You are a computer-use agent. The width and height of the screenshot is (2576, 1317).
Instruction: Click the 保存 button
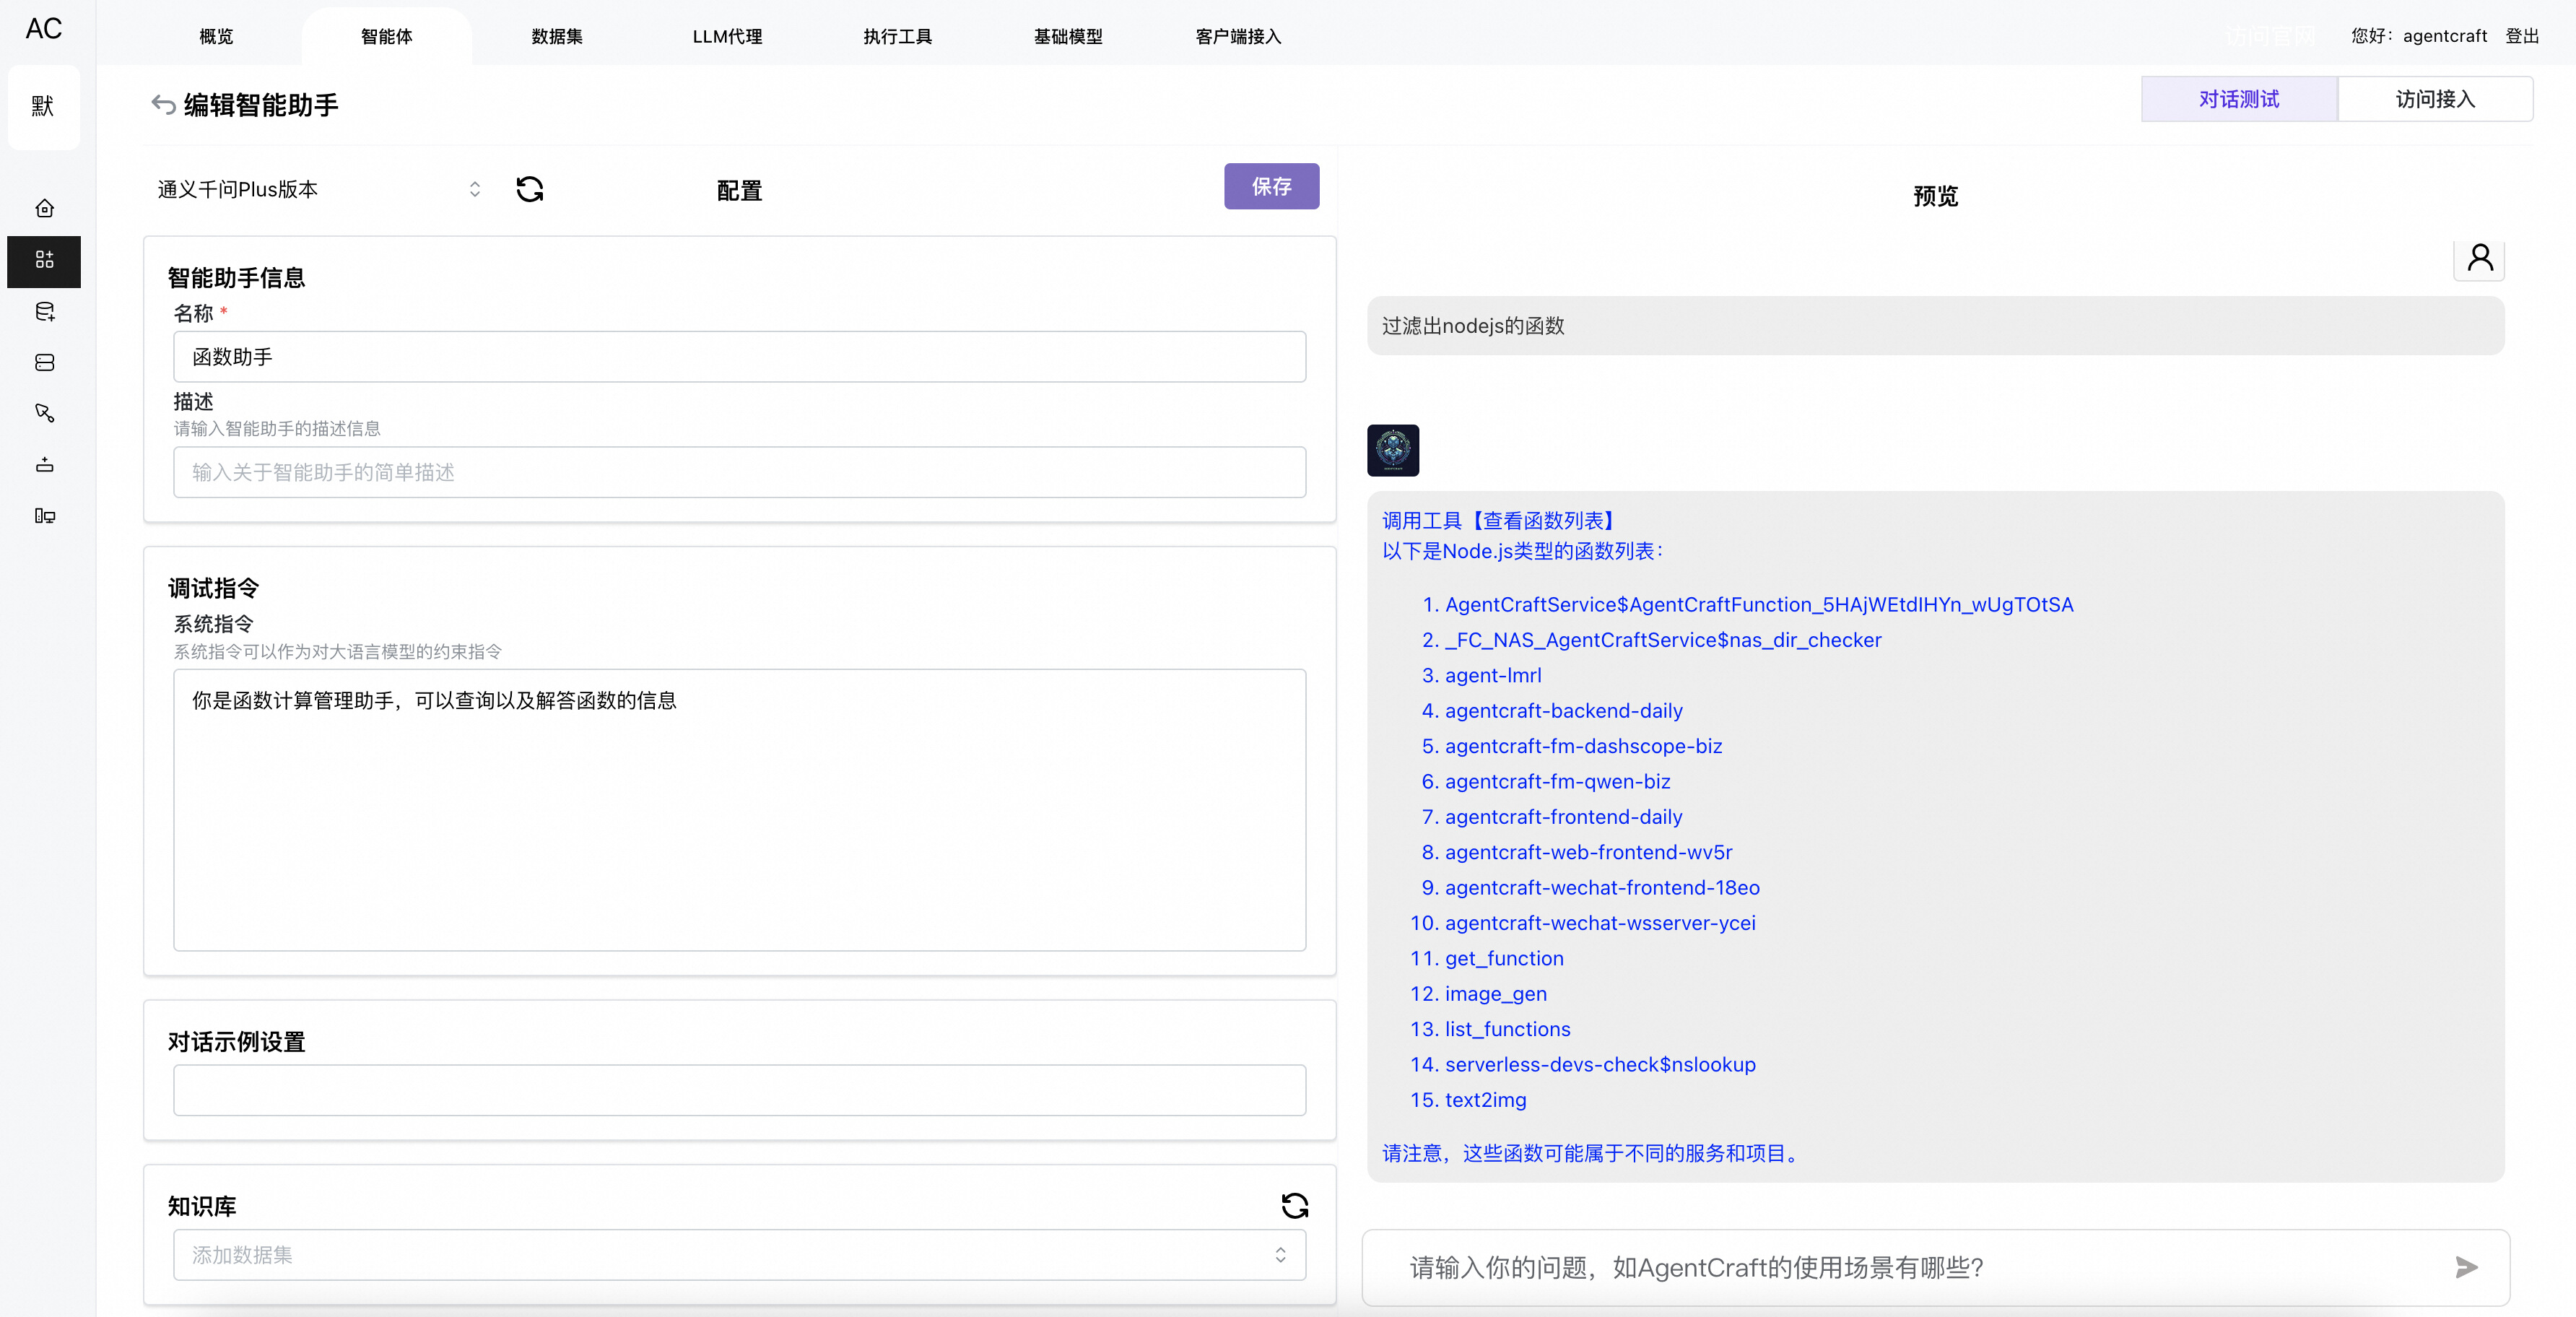click(x=1271, y=186)
